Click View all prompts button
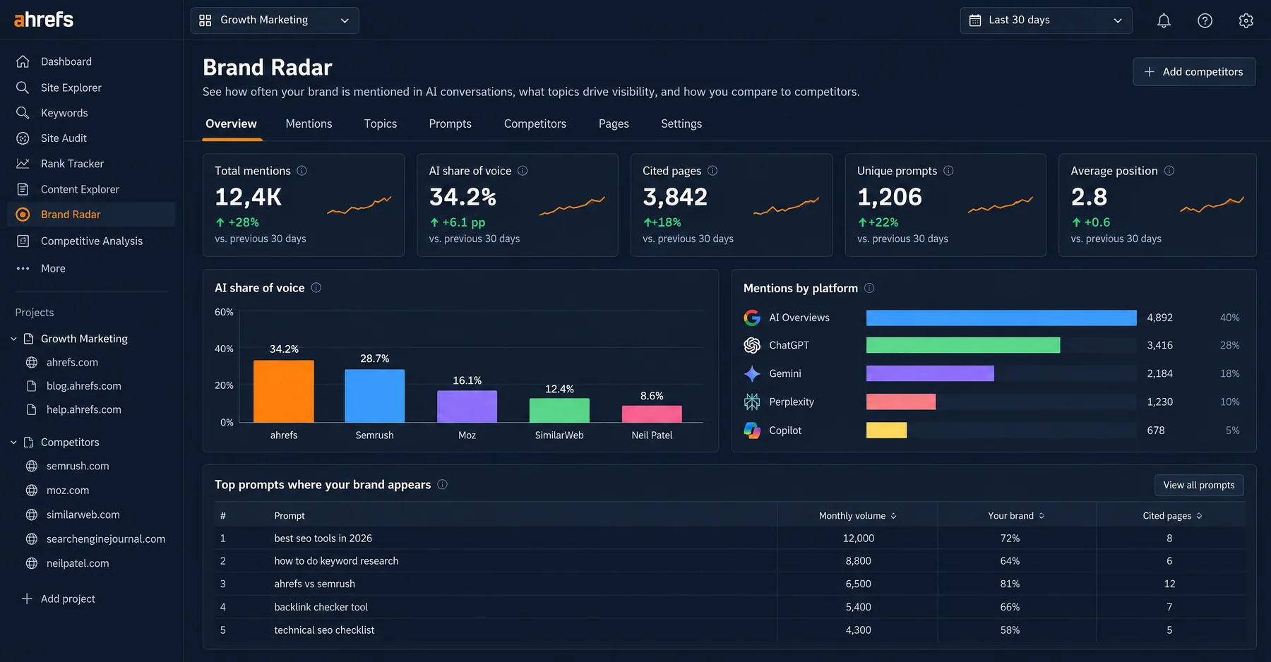Image resolution: width=1271 pixels, height=662 pixels. (x=1199, y=485)
